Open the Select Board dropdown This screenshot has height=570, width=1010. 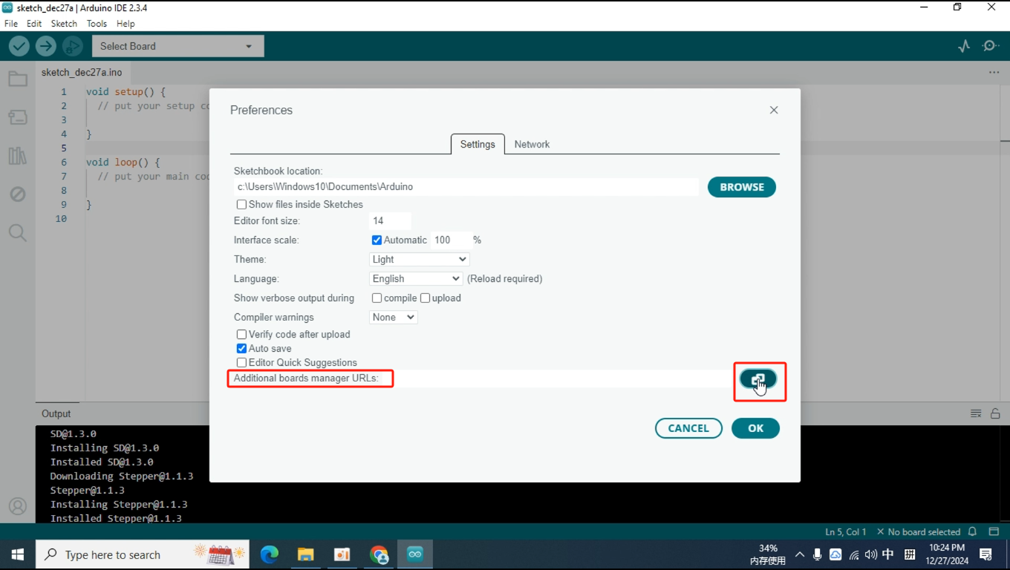177,46
